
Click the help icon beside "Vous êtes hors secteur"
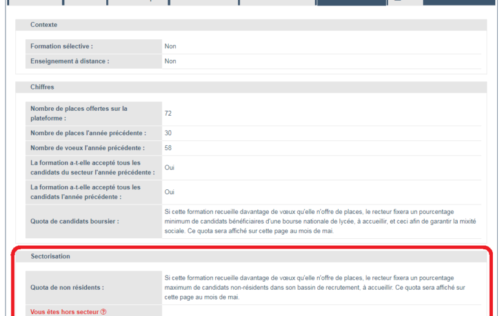coord(103,312)
